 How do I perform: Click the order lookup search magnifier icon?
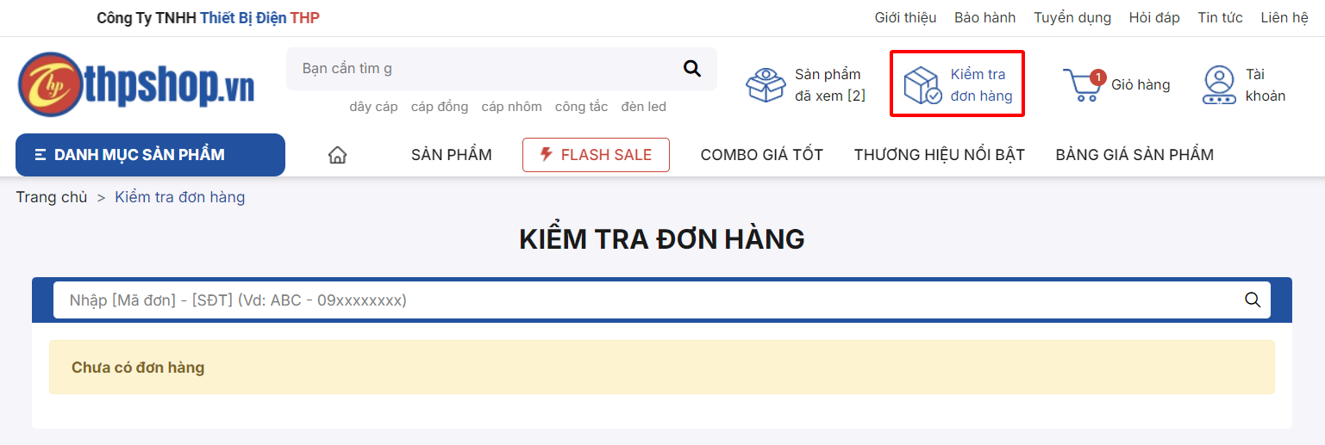click(x=1253, y=300)
